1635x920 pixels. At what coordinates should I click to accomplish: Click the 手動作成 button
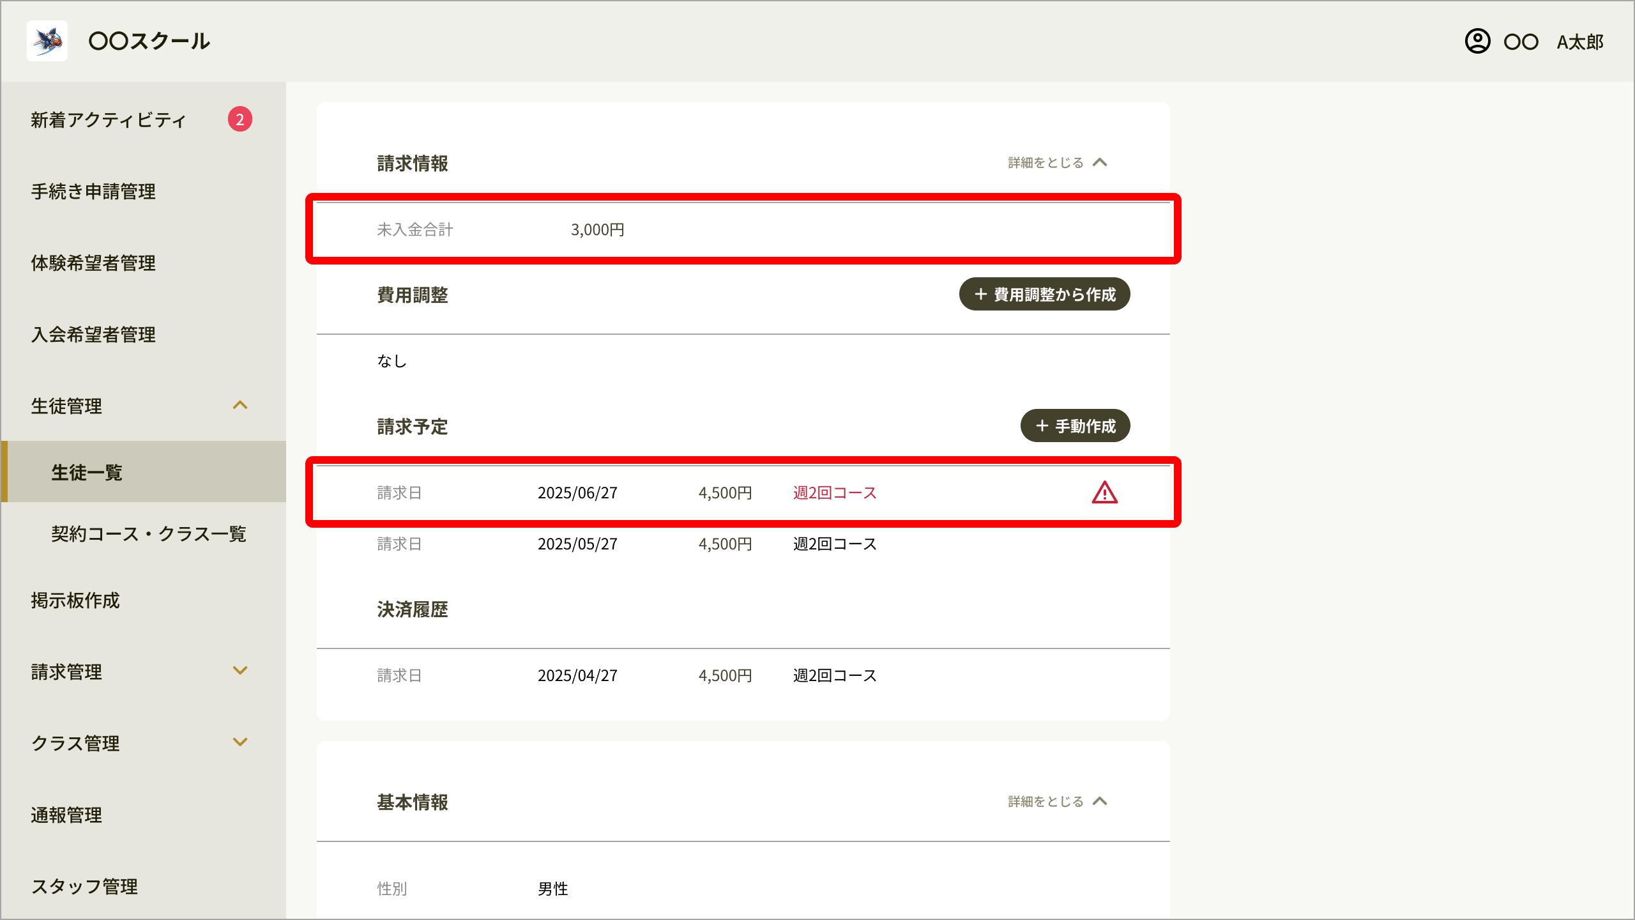(1075, 425)
